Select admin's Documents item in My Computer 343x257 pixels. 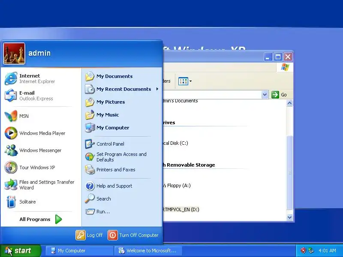tap(180, 101)
